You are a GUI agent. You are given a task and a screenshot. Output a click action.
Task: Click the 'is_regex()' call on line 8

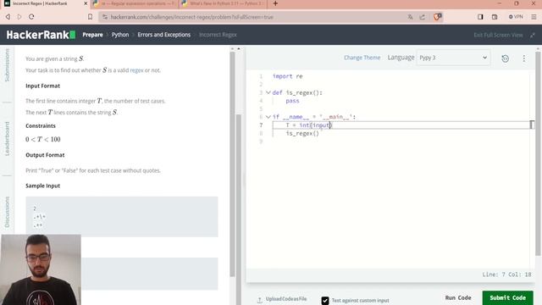point(302,133)
